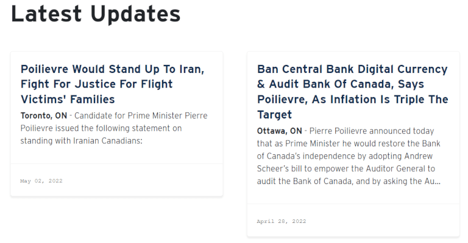468x243 pixels.
Task: Select the Ottawa, ON location label
Action: coord(279,131)
